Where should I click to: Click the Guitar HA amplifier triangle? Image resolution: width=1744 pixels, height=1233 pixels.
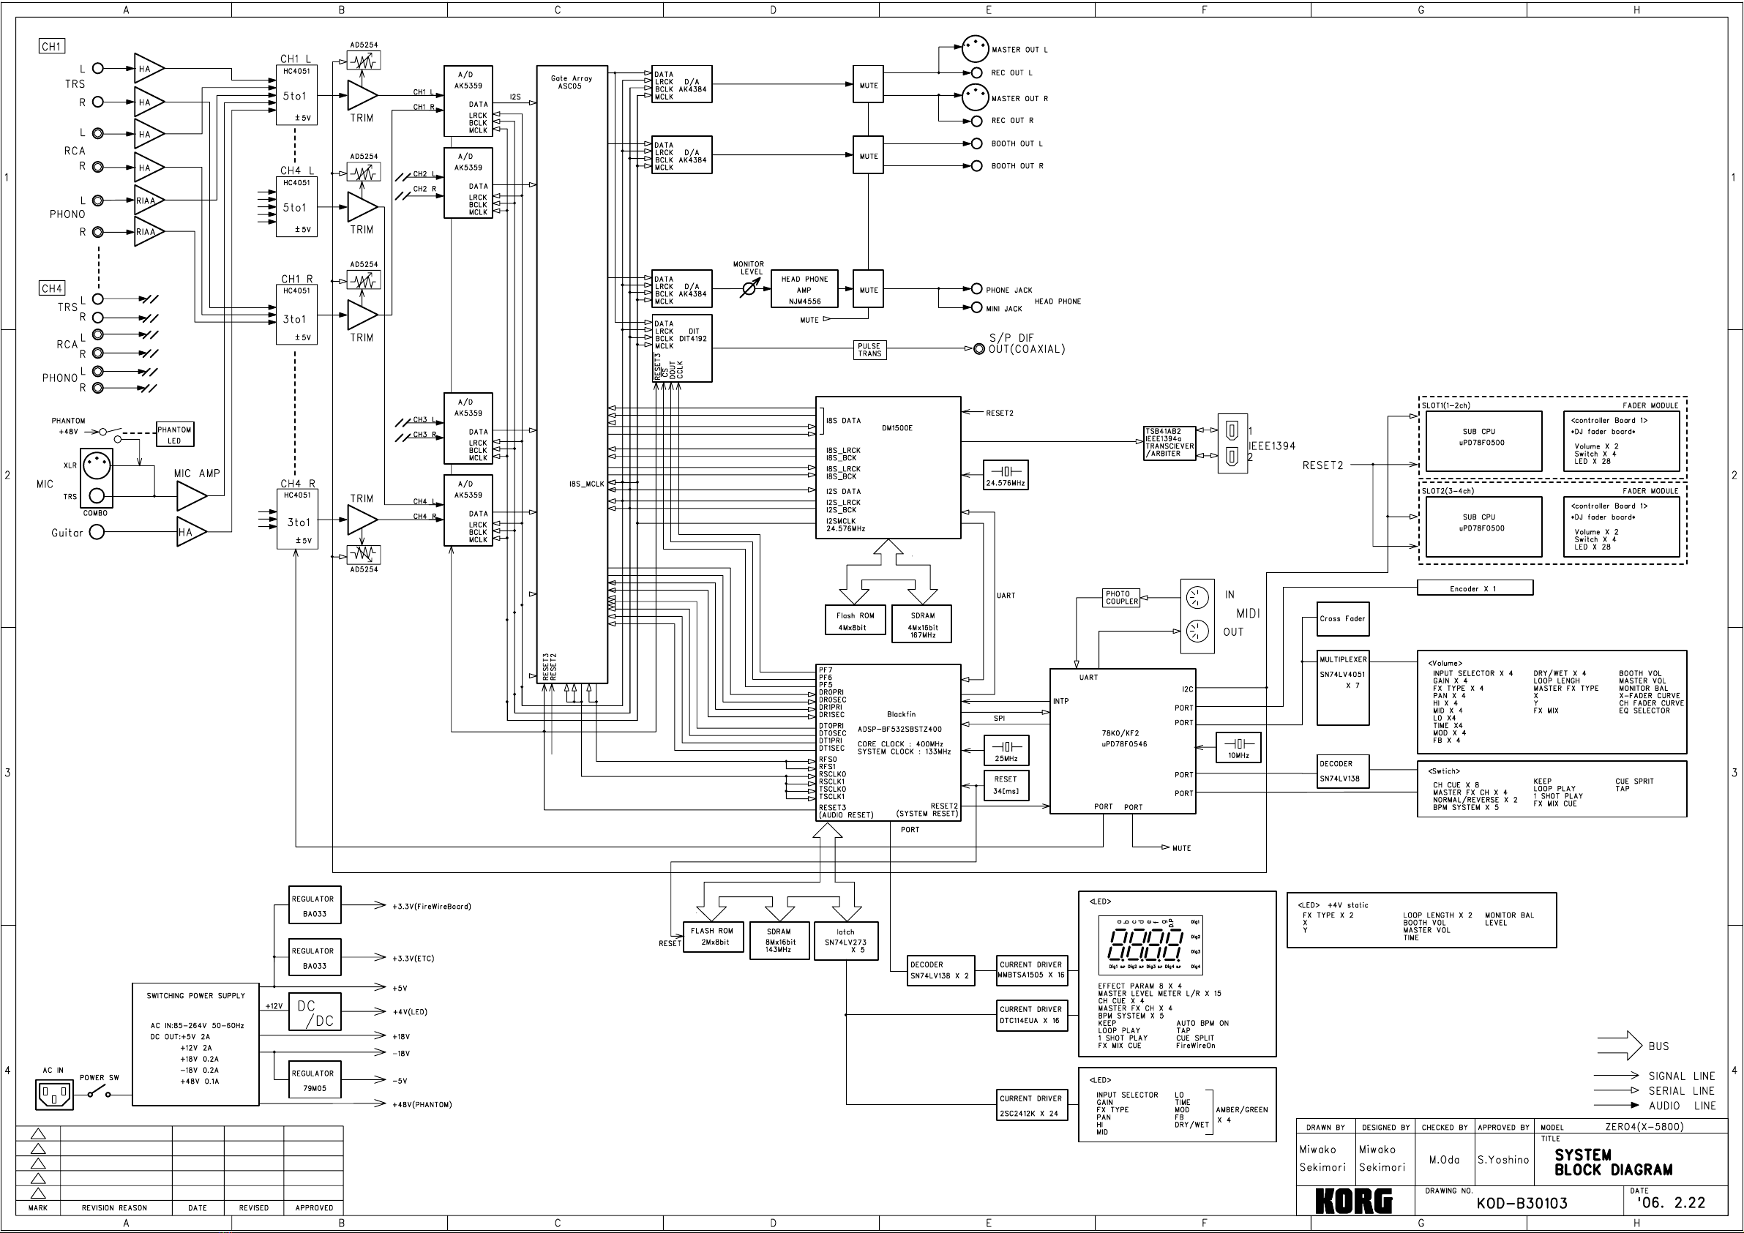tap(192, 533)
